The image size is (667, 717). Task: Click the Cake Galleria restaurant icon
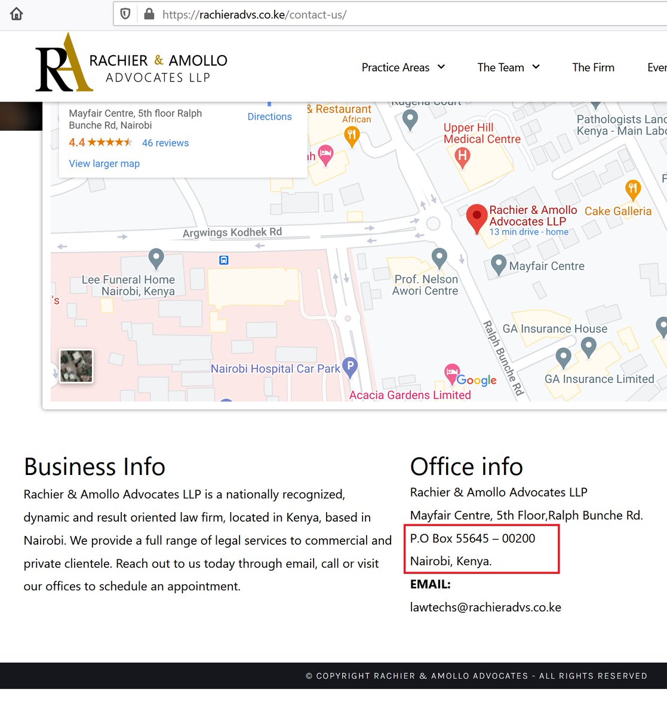pos(633,191)
